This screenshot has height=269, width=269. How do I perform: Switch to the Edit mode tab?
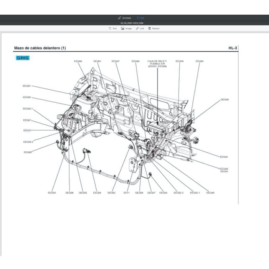coord(141,18)
